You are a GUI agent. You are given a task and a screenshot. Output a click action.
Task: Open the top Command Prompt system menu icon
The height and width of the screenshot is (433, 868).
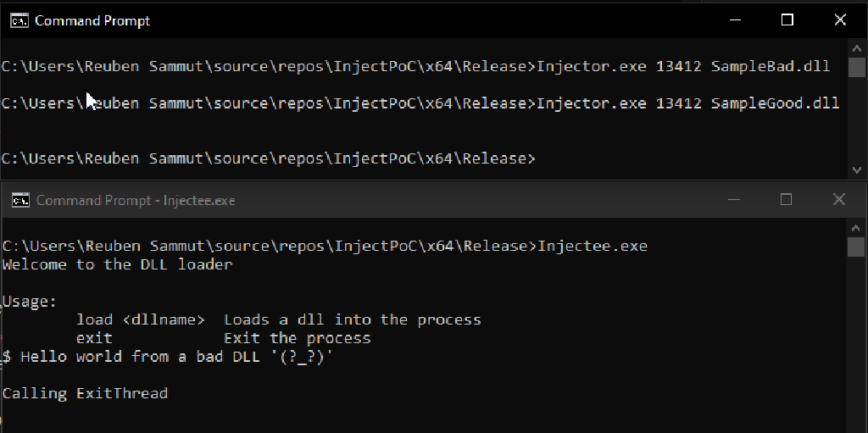(19, 20)
